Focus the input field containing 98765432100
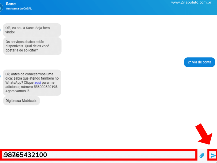217x163 pixels. click(x=98, y=155)
